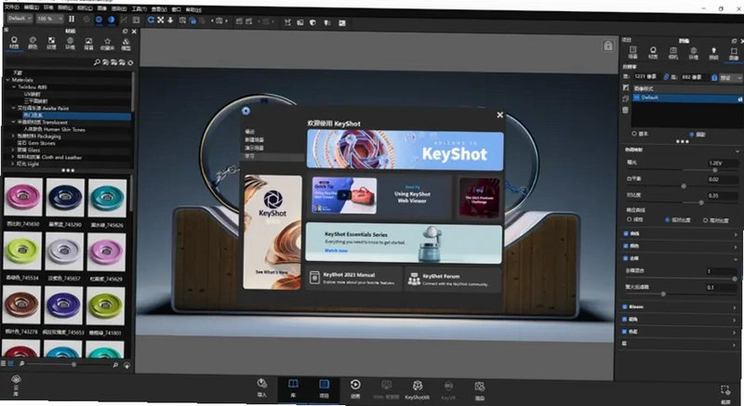
Task: Open the resolution presets dropdown
Action: pyautogui.click(x=731, y=78)
